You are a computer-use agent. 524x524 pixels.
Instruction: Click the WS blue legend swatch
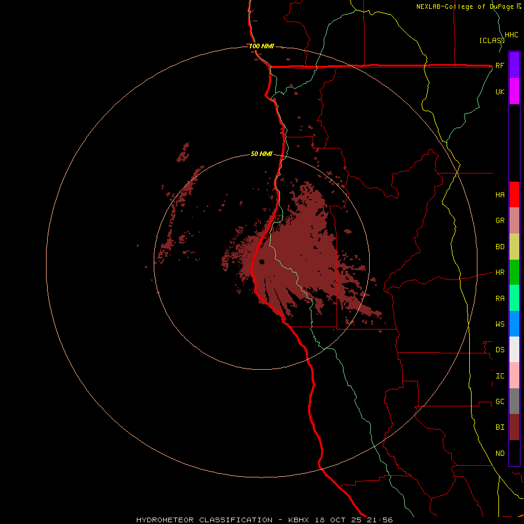[x=514, y=324]
